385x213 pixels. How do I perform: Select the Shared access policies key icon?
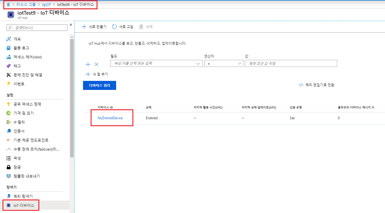(9, 104)
